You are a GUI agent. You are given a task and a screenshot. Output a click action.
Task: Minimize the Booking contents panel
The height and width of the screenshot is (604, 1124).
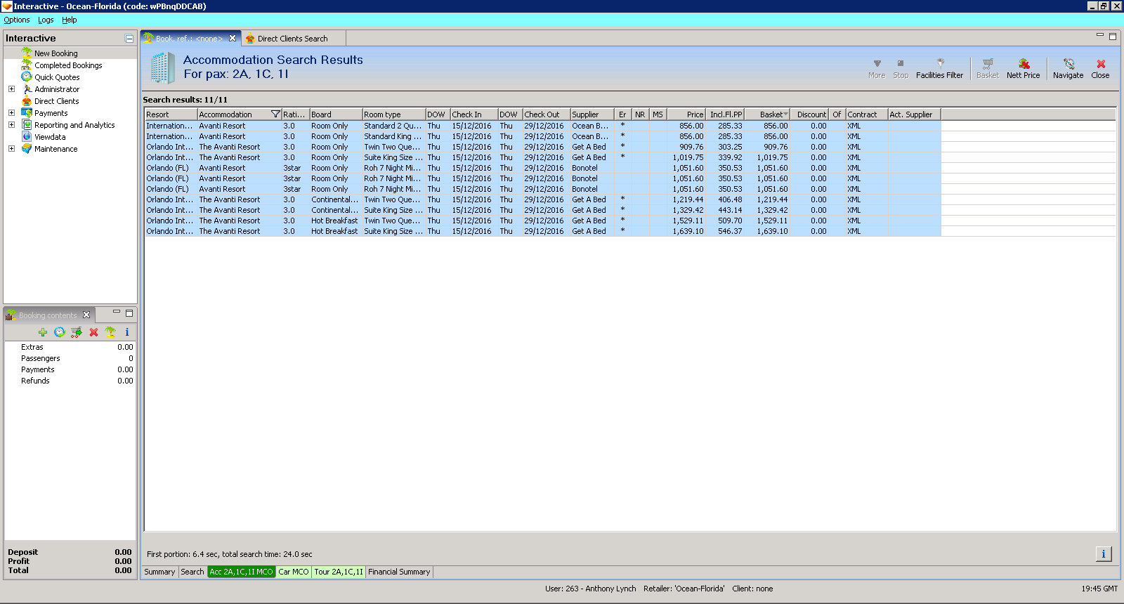click(117, 313)
